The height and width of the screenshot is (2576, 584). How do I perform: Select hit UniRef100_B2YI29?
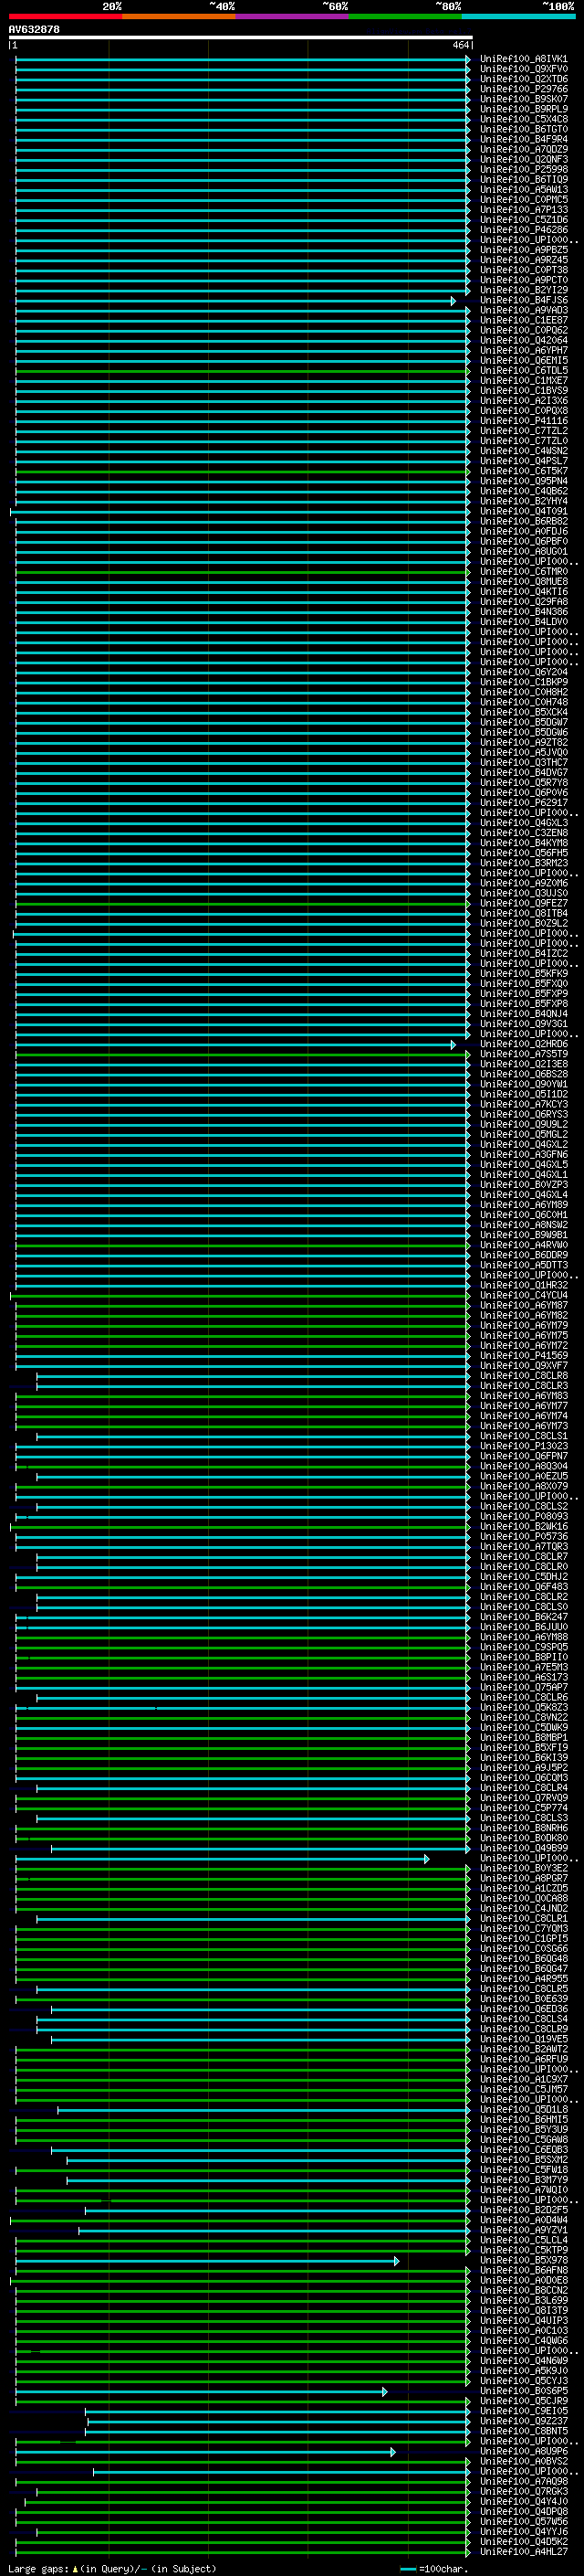click(523, 290)
